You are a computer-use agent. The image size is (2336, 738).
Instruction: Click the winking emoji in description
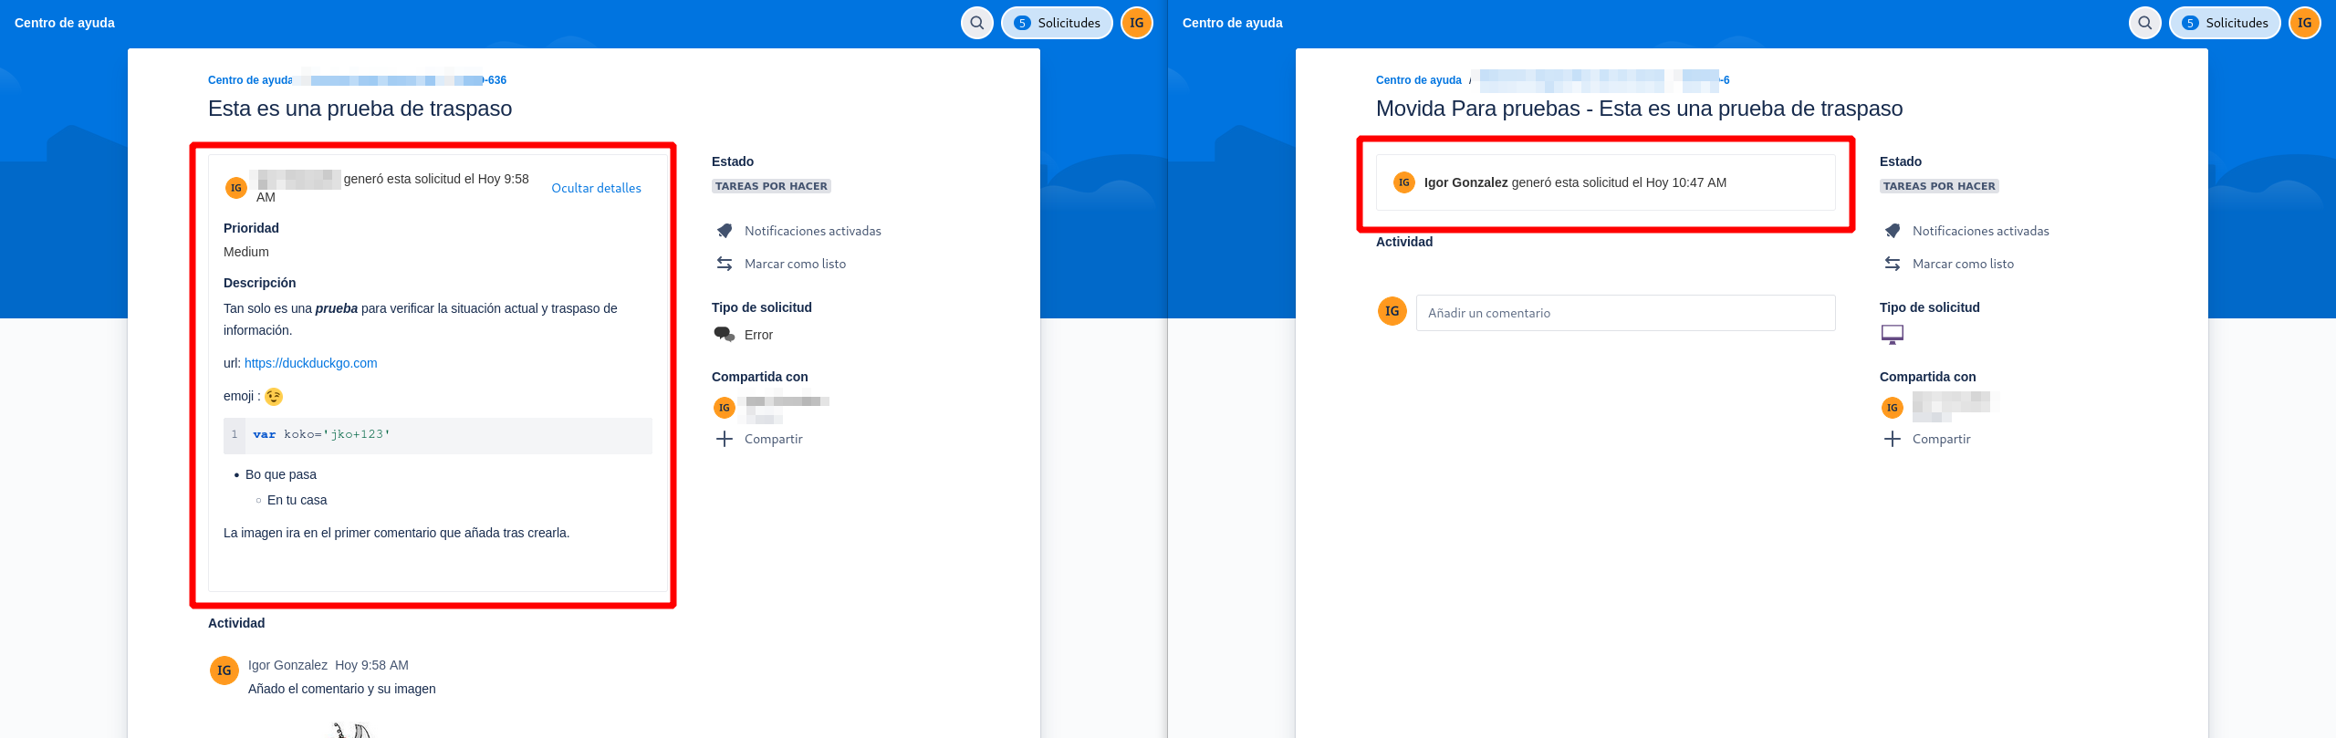[x=274, y=397]
